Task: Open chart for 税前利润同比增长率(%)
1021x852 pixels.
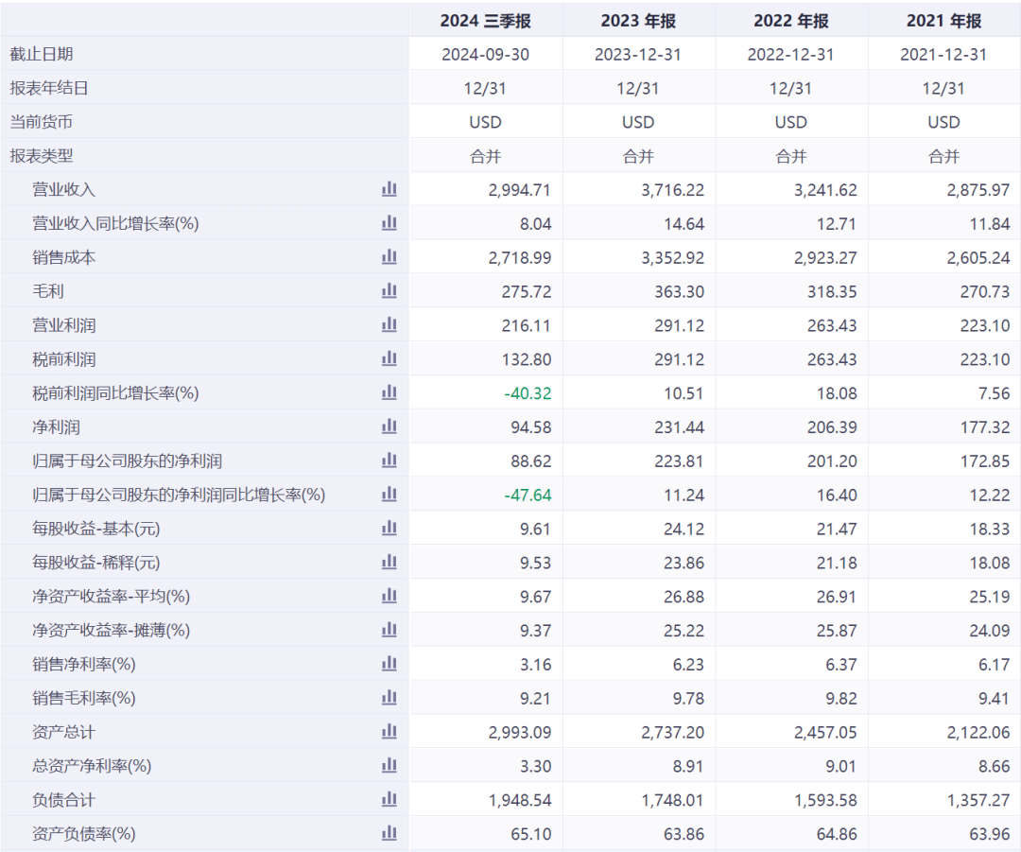Action: [389, 392]
